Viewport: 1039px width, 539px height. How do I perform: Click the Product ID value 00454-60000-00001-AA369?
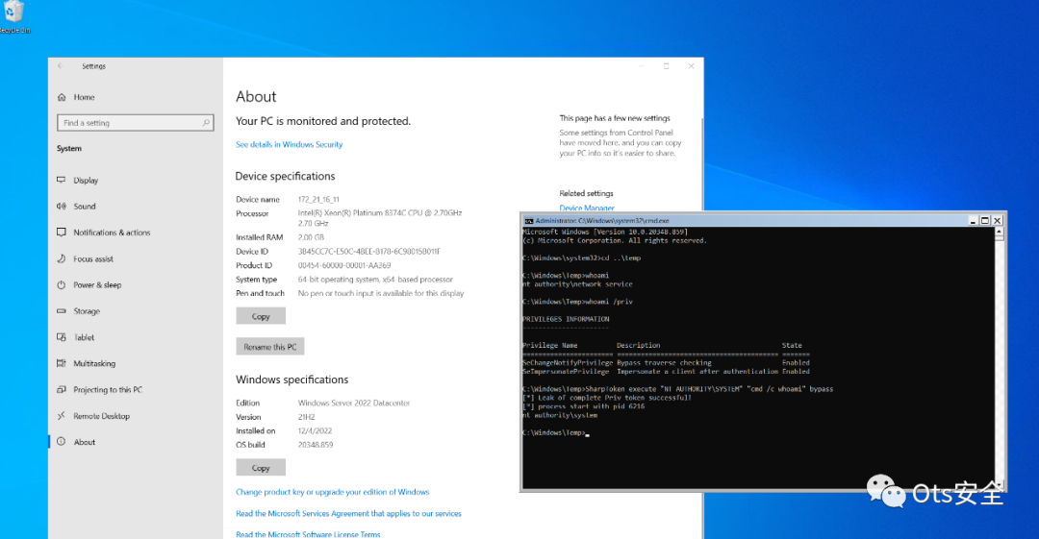[x=343, y=265]
